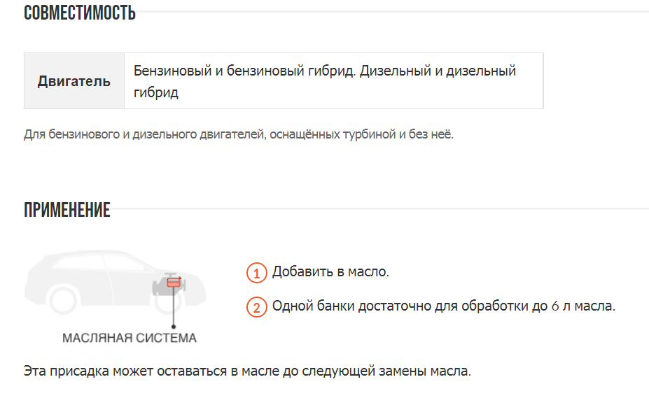
Task: Click the СОВМЕСТИМОСТЬ section heading
Action: (80, 13)
